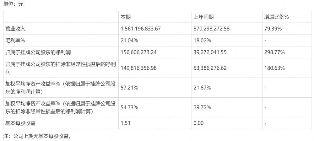Click the value 870,298,272.58
Screen dimensions: 314x141
click(x=212, y=29)
